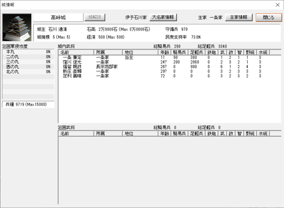Click the castle image thumbnail
Viewport: 284px width, 208px height.
coord(17,27)
